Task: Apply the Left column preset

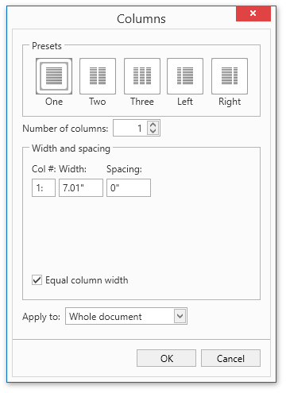Action: (185, 76)
